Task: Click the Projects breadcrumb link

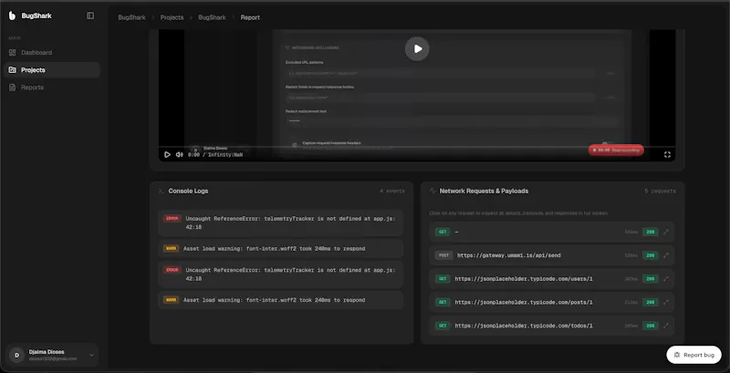Action: click(172, 17)
